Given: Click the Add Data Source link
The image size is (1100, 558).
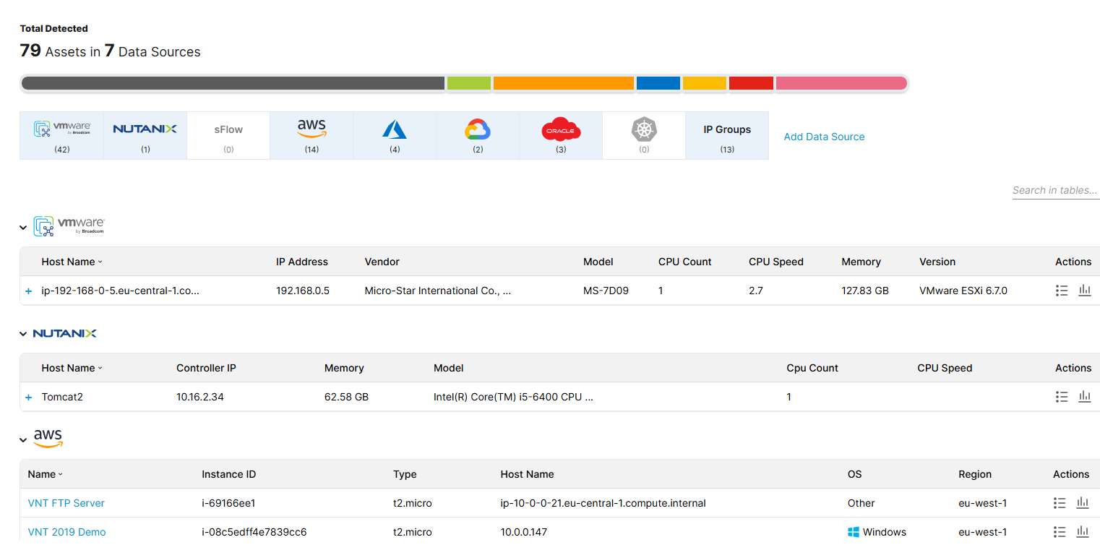Looking at the screenshot, I should (824, 137).
